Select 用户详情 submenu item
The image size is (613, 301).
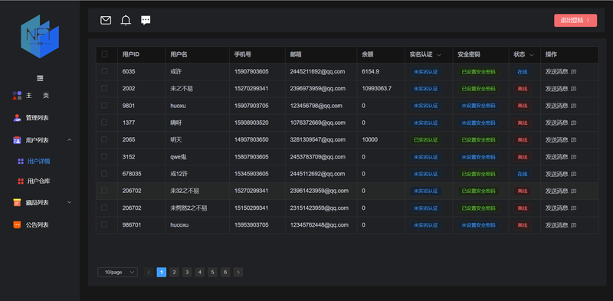click(x=39, y=161)
